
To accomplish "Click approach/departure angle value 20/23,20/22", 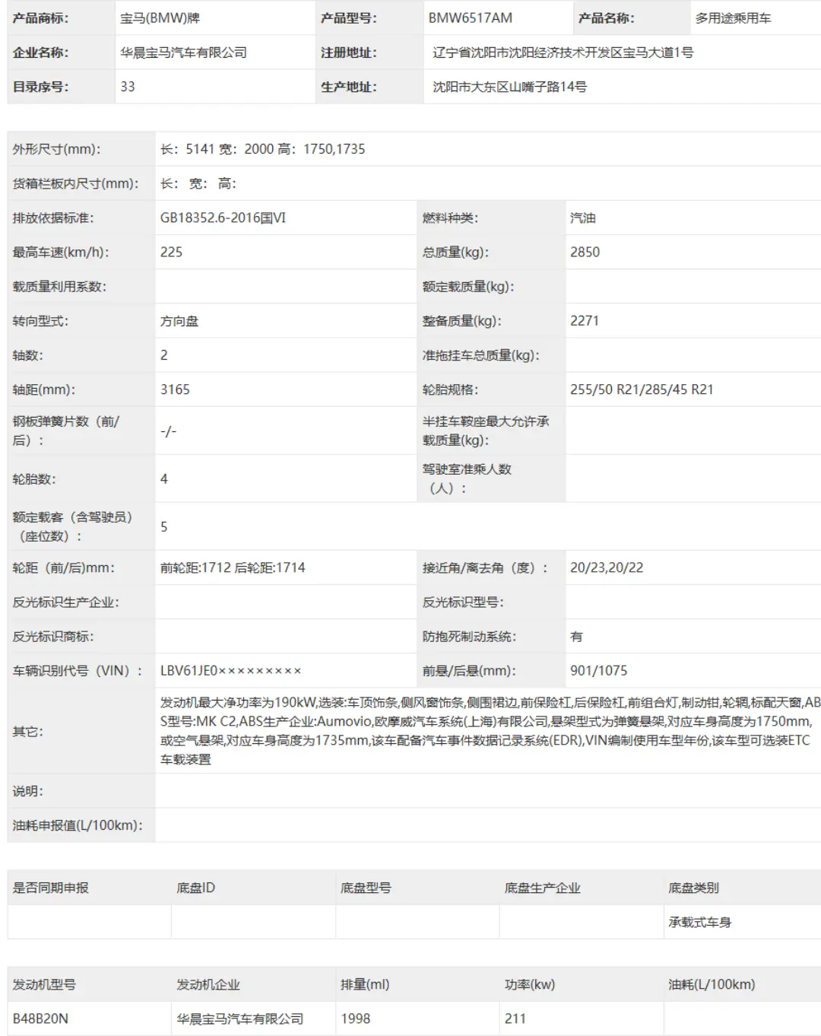I will click(607, 567).
